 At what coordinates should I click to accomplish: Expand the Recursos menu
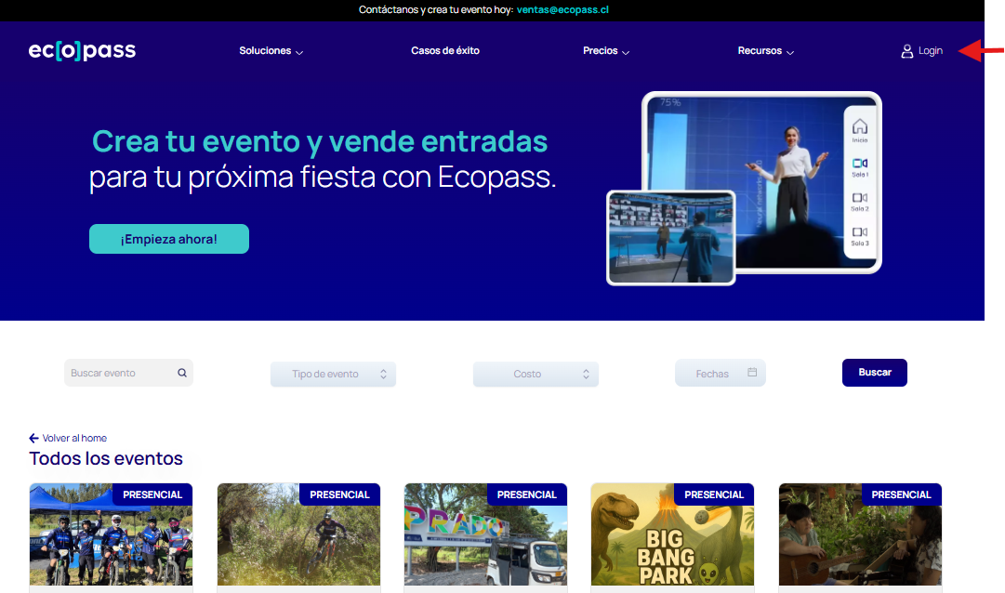click(x=766, y=50)
